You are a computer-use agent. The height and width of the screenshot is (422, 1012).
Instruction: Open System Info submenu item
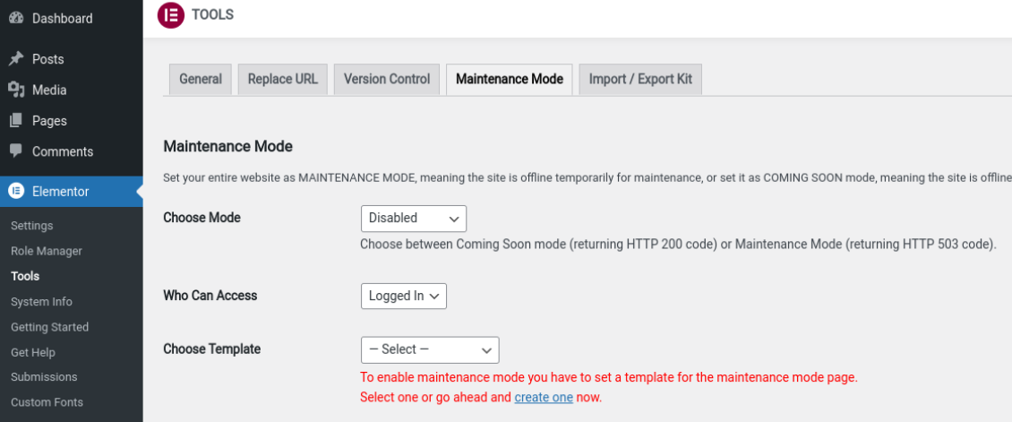pyautogui.click(x=41, y=302)
